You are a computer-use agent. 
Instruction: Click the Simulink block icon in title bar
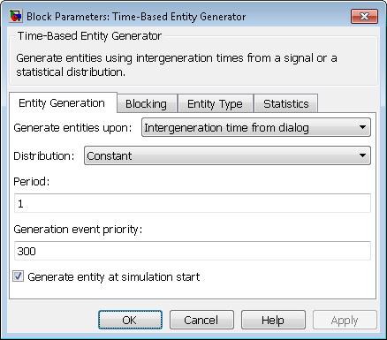(x=16, y=16)
